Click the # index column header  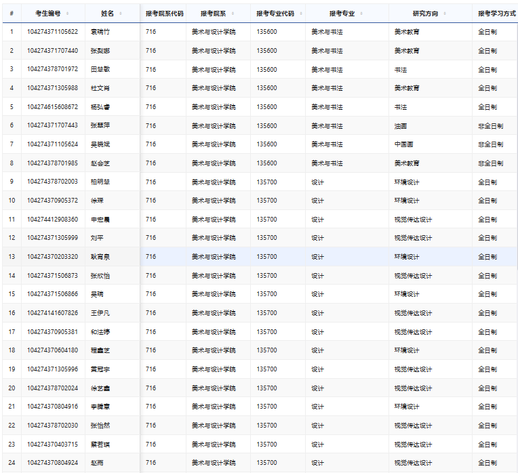click(x=11, y=14)
